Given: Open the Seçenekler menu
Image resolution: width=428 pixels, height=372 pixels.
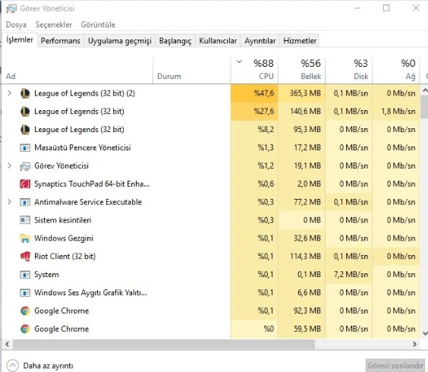Looking at the screenshot, I should click(x=54, y=24).
